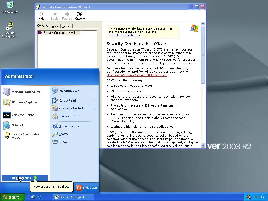Expand the Control Panel submenu arrow
The height and width of the screenshot is (201, 268).
coord(96,100)
